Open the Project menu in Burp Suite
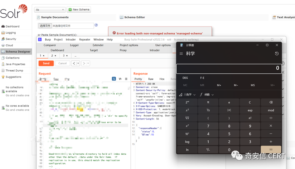Image resolution: width=295 pixels, height=169 pixels. tap(58, 40)
